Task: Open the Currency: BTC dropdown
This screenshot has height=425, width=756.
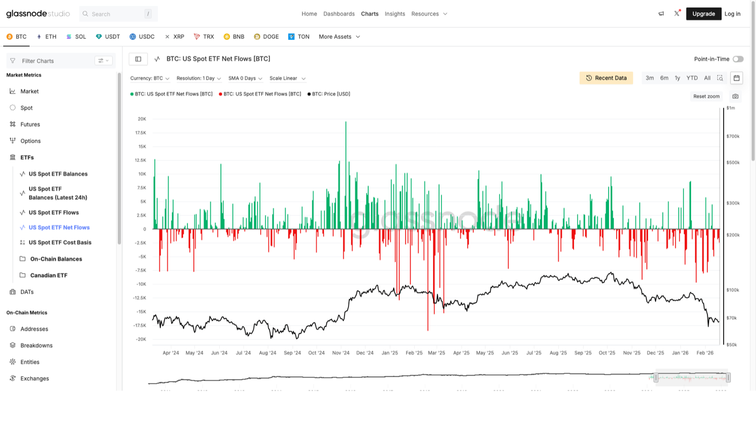Action: pos(149,78)
